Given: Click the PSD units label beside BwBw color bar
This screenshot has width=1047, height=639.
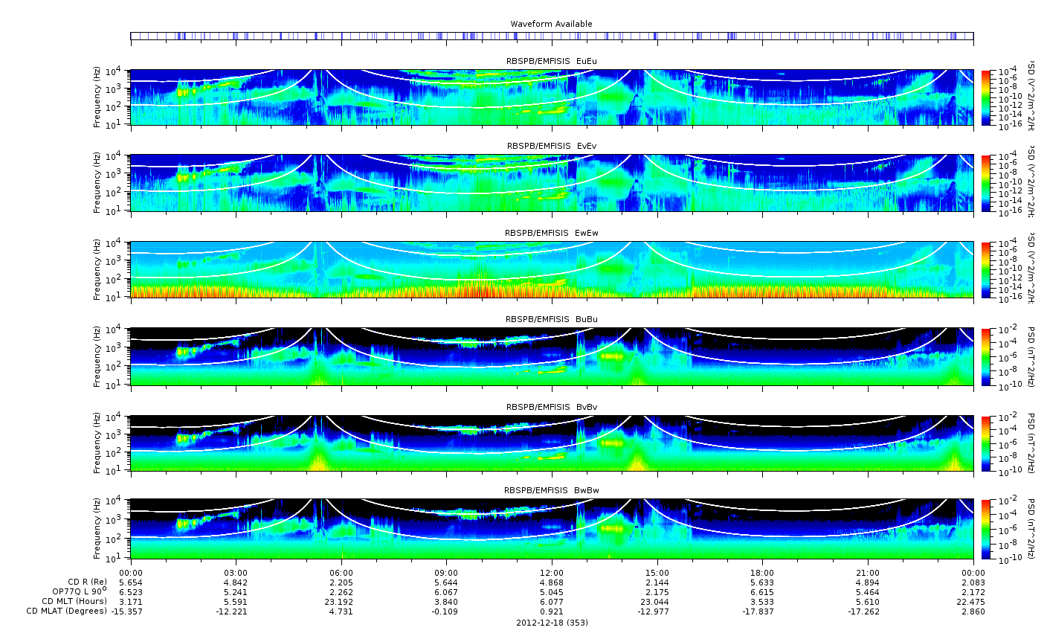Looking at the screenshot, I should click(1031, 529).
